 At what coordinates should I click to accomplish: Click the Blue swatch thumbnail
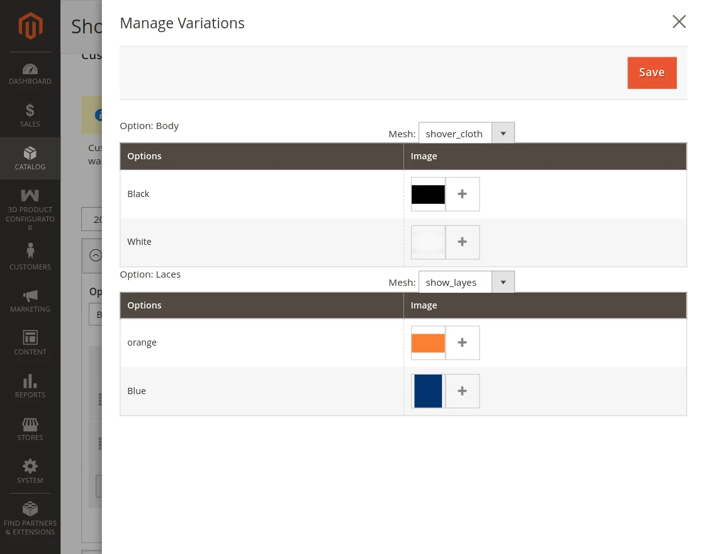pos(428,391)
